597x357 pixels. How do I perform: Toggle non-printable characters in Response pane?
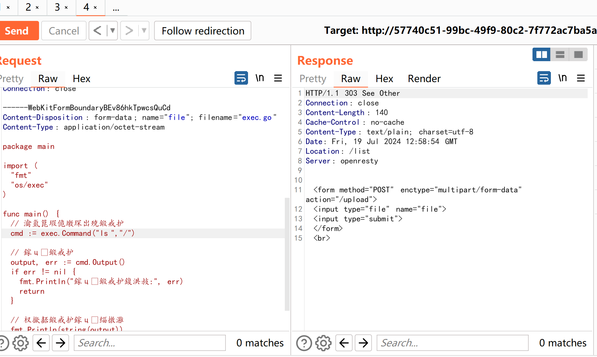pos(562,78)
